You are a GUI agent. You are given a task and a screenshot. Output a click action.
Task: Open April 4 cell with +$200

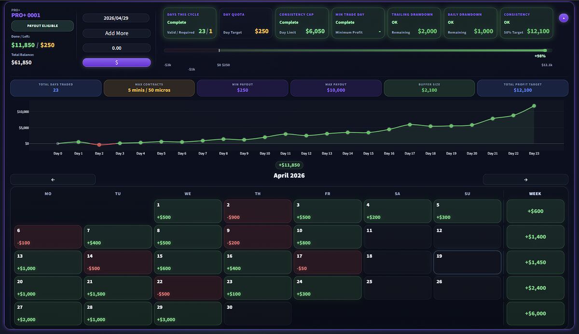pos(398,211)
